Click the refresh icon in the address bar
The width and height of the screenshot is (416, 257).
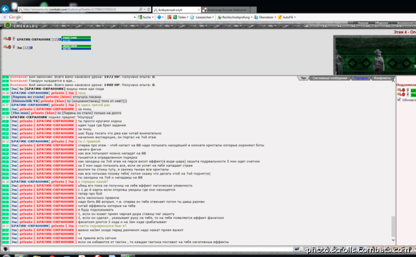[x=148, y=9]
